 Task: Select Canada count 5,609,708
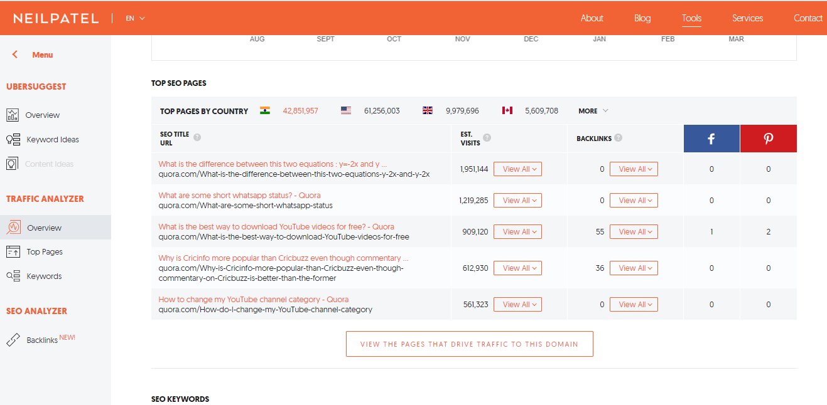point(541,111)
